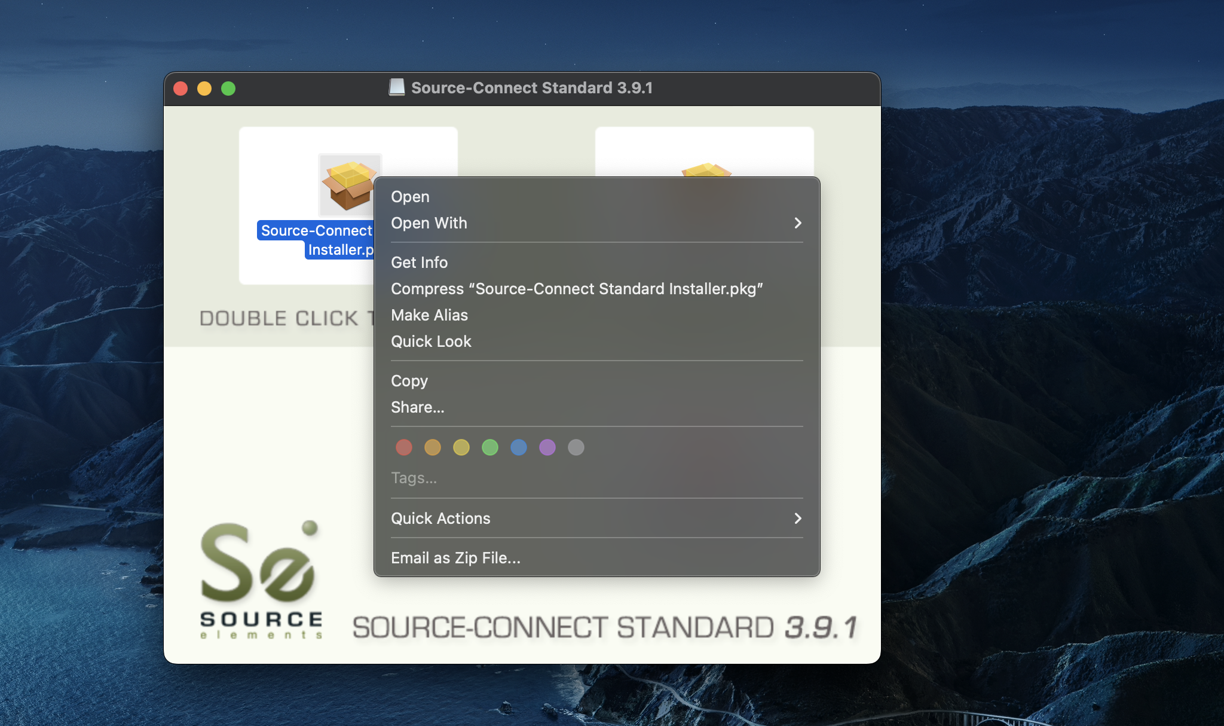
Task: Apply the gray tag color
Action: (x=576, y=447)
